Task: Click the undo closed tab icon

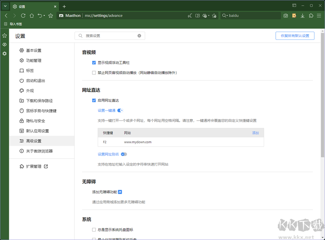Action: [x=40, y=15]
